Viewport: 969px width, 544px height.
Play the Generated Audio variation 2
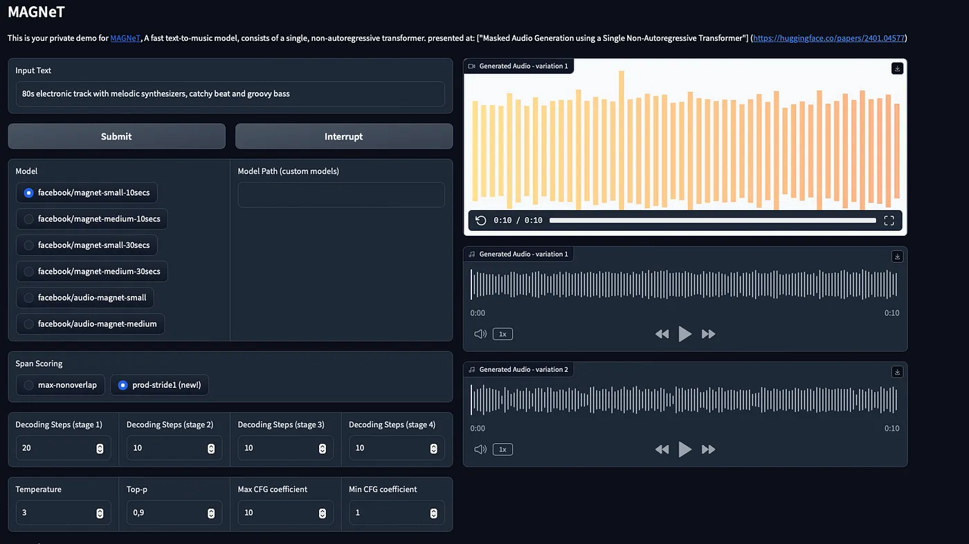tap(685, 449)
